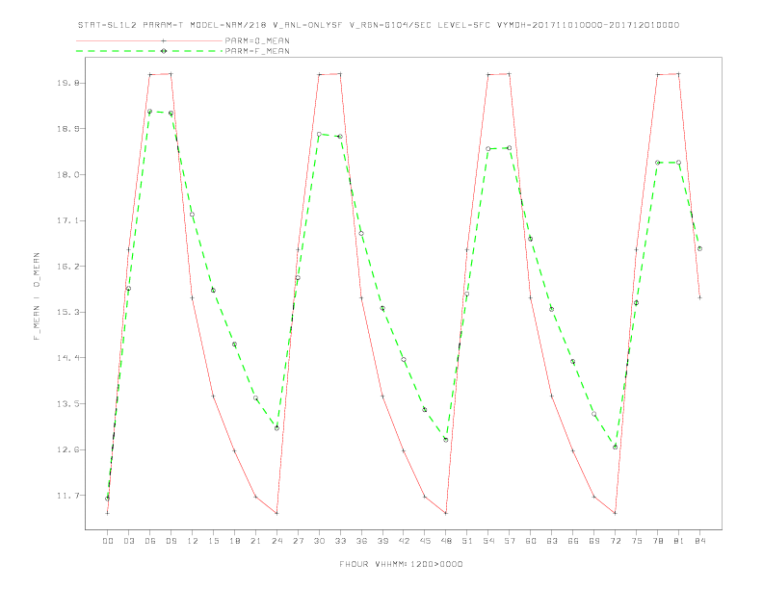Click the 12 forecast hour x-axis label
Image resolution: width=763 pixels, height=589 pixels.
click(x=193, y=541)
